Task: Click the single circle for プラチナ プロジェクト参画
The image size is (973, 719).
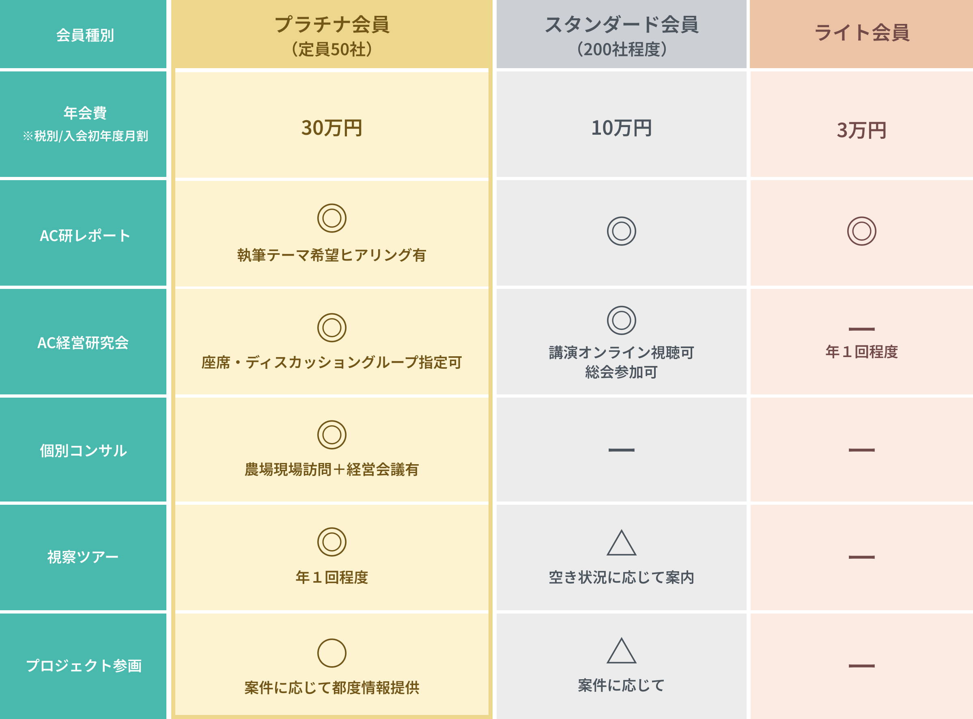Action: point(332,653)
